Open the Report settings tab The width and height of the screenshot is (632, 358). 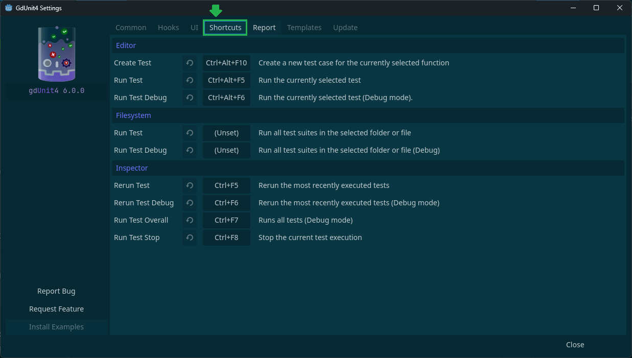pyautogui.click(x=265, y=28)
